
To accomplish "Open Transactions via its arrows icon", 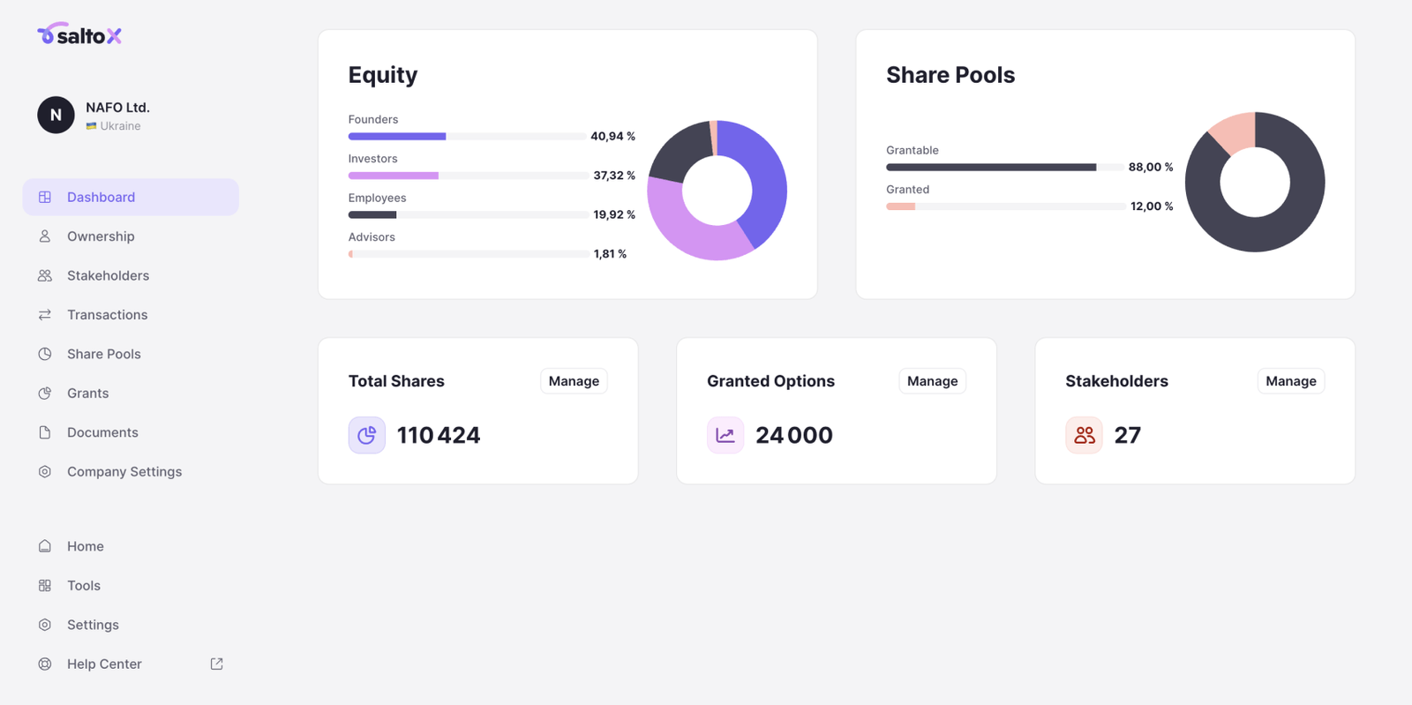I will tap(44, 314).
